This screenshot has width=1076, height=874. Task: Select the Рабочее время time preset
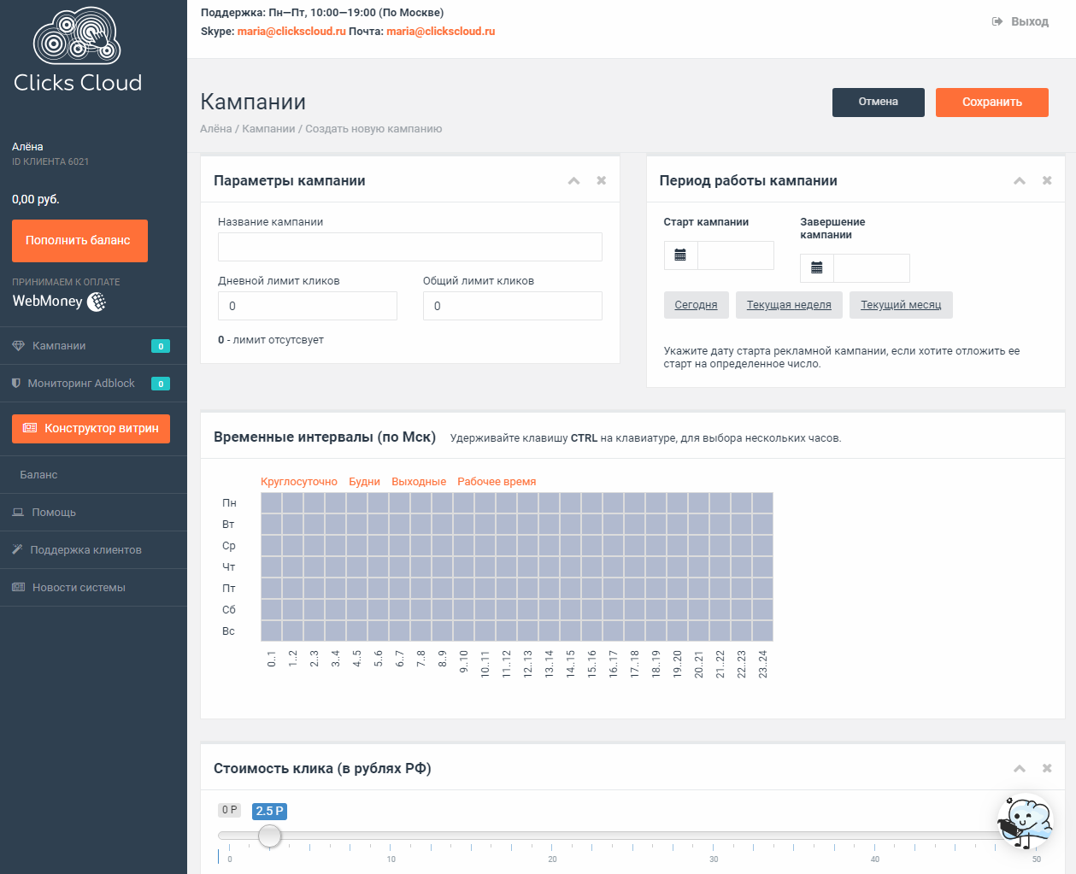497,482
